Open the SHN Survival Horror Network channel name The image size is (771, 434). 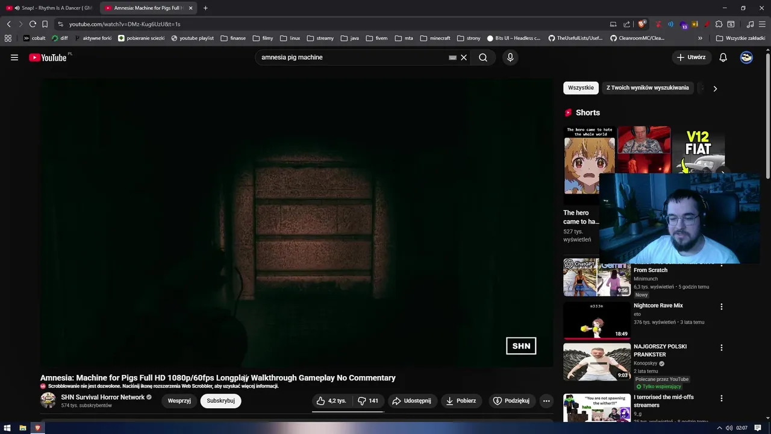pos(103,397)
